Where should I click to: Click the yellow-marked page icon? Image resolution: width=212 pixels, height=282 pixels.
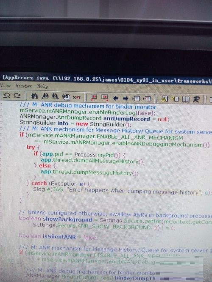(175, 99)
